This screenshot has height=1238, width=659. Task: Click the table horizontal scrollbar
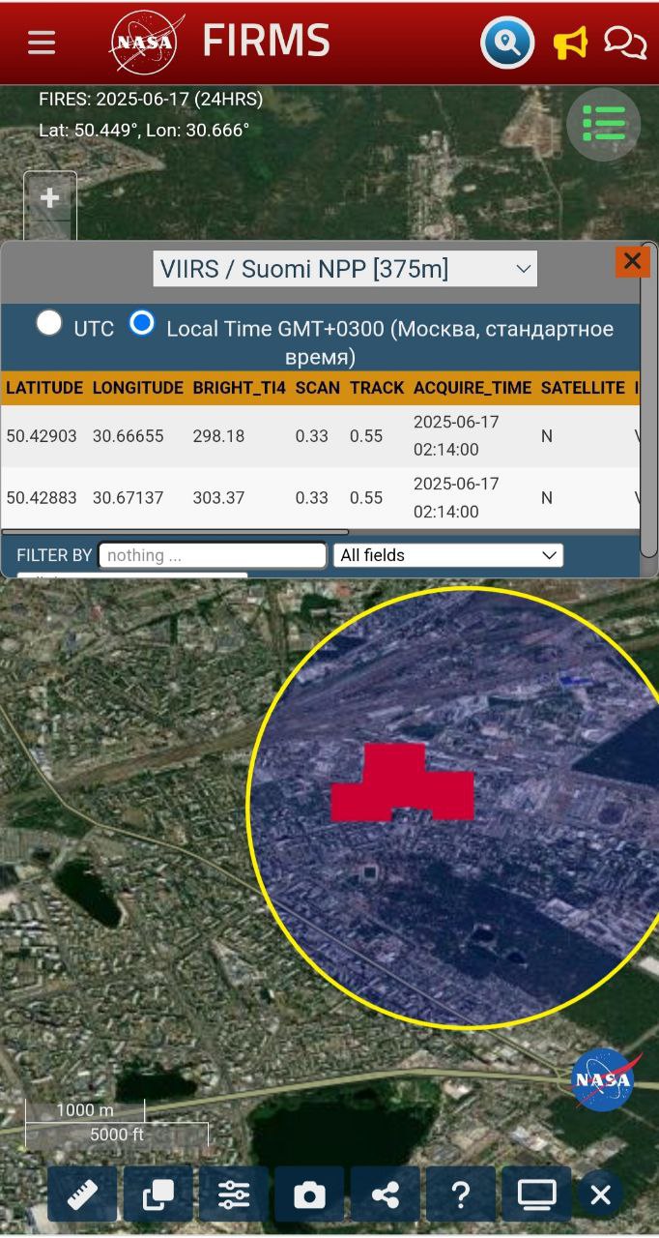click(175, 531)
